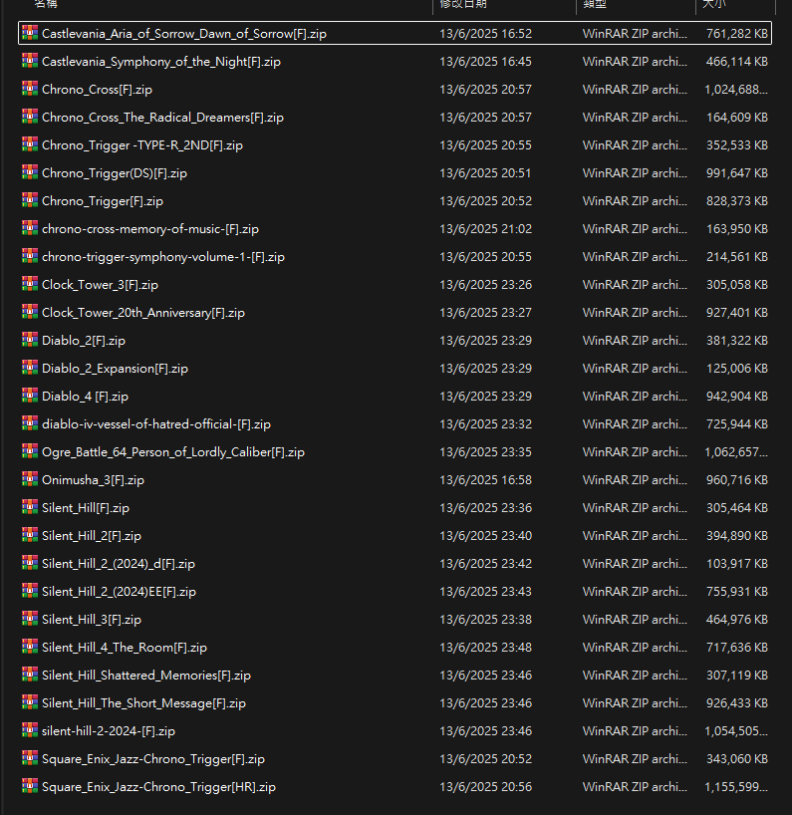Viewport: 792px width, 815px height.
Task: Click the zip icon beside Chrono_Trigger[F].zip
Action: coord(30,200)
